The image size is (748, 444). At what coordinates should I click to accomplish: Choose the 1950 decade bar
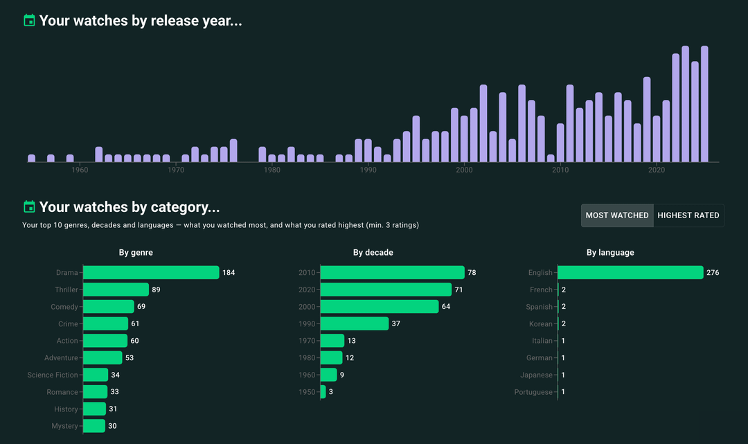click(323, 392)
